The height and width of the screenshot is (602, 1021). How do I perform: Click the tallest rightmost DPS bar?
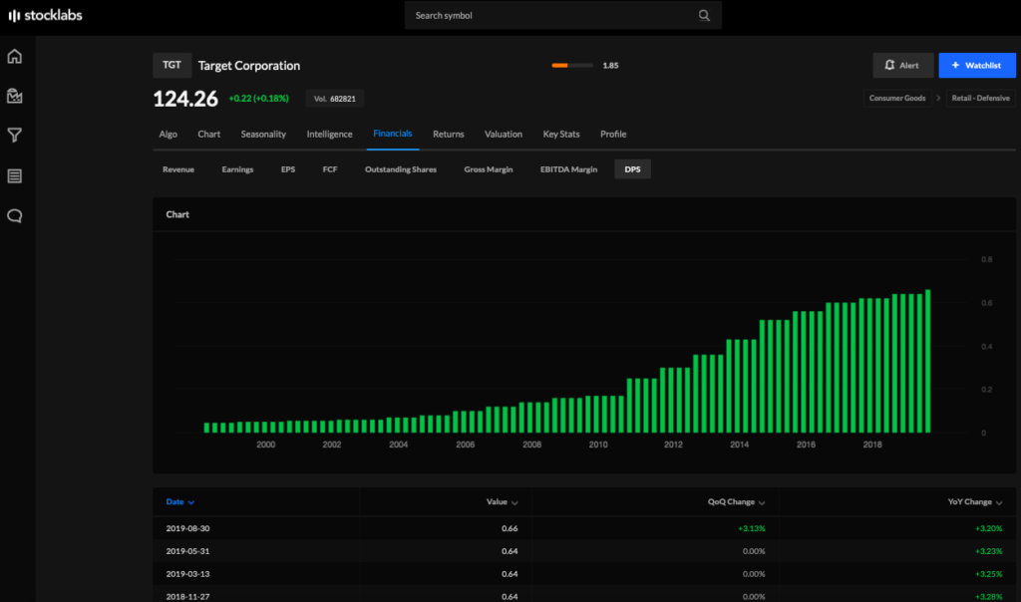click(x=928, y=361)
